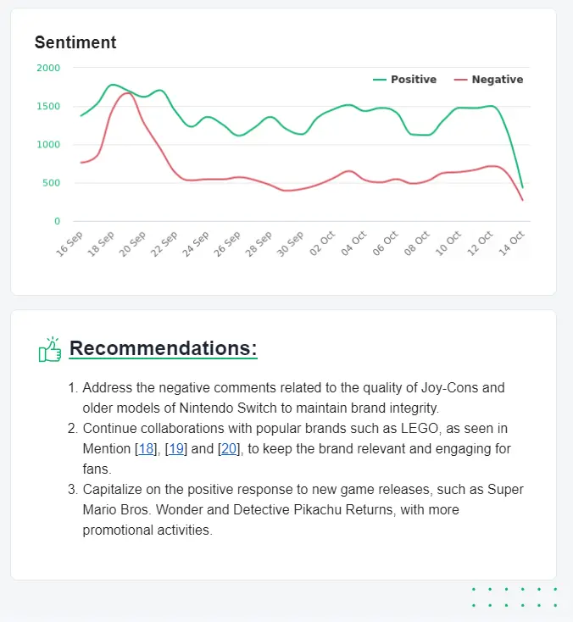This screenshot has height=622, width=573.
Task: Open mention link 19
Action: (x=177, y=448)
